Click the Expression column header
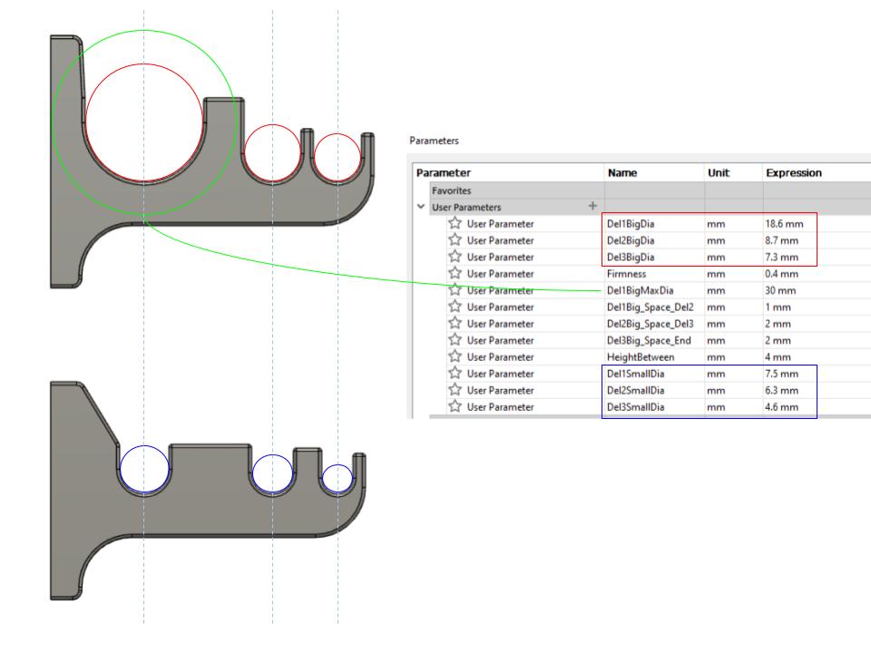 click(x=794, y=172)
